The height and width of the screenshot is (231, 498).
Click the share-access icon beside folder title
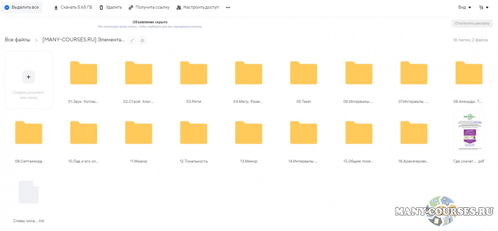click(x=143, y=40)
